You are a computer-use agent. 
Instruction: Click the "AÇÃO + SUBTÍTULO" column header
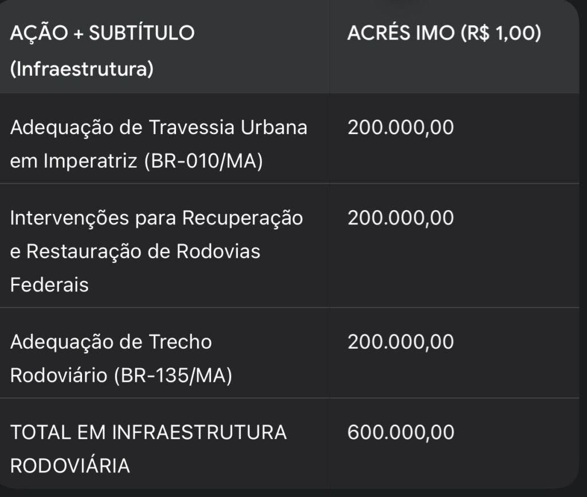(x=103, y=33)
